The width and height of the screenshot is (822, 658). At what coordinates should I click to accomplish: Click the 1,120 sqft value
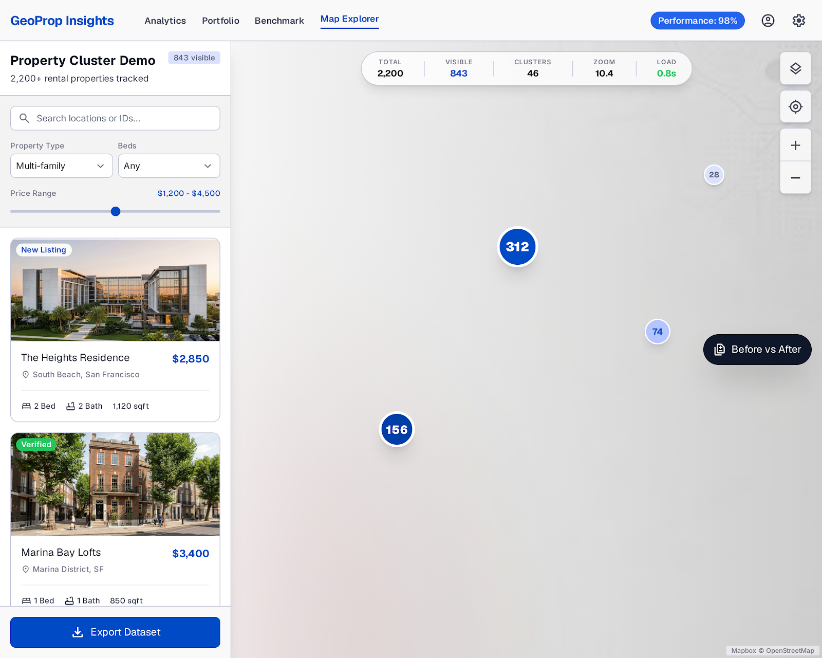[x=131, y=406]
